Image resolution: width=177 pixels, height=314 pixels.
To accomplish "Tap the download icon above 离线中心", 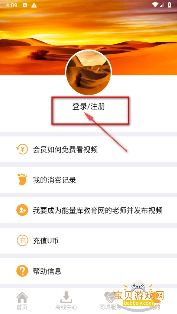I will click(66, 297).
